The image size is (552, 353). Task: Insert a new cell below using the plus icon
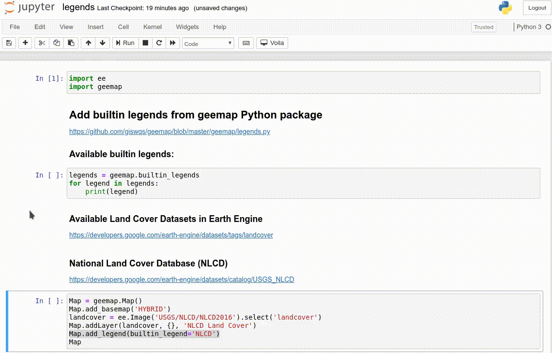pyautogui.click(x=25, y=43)
